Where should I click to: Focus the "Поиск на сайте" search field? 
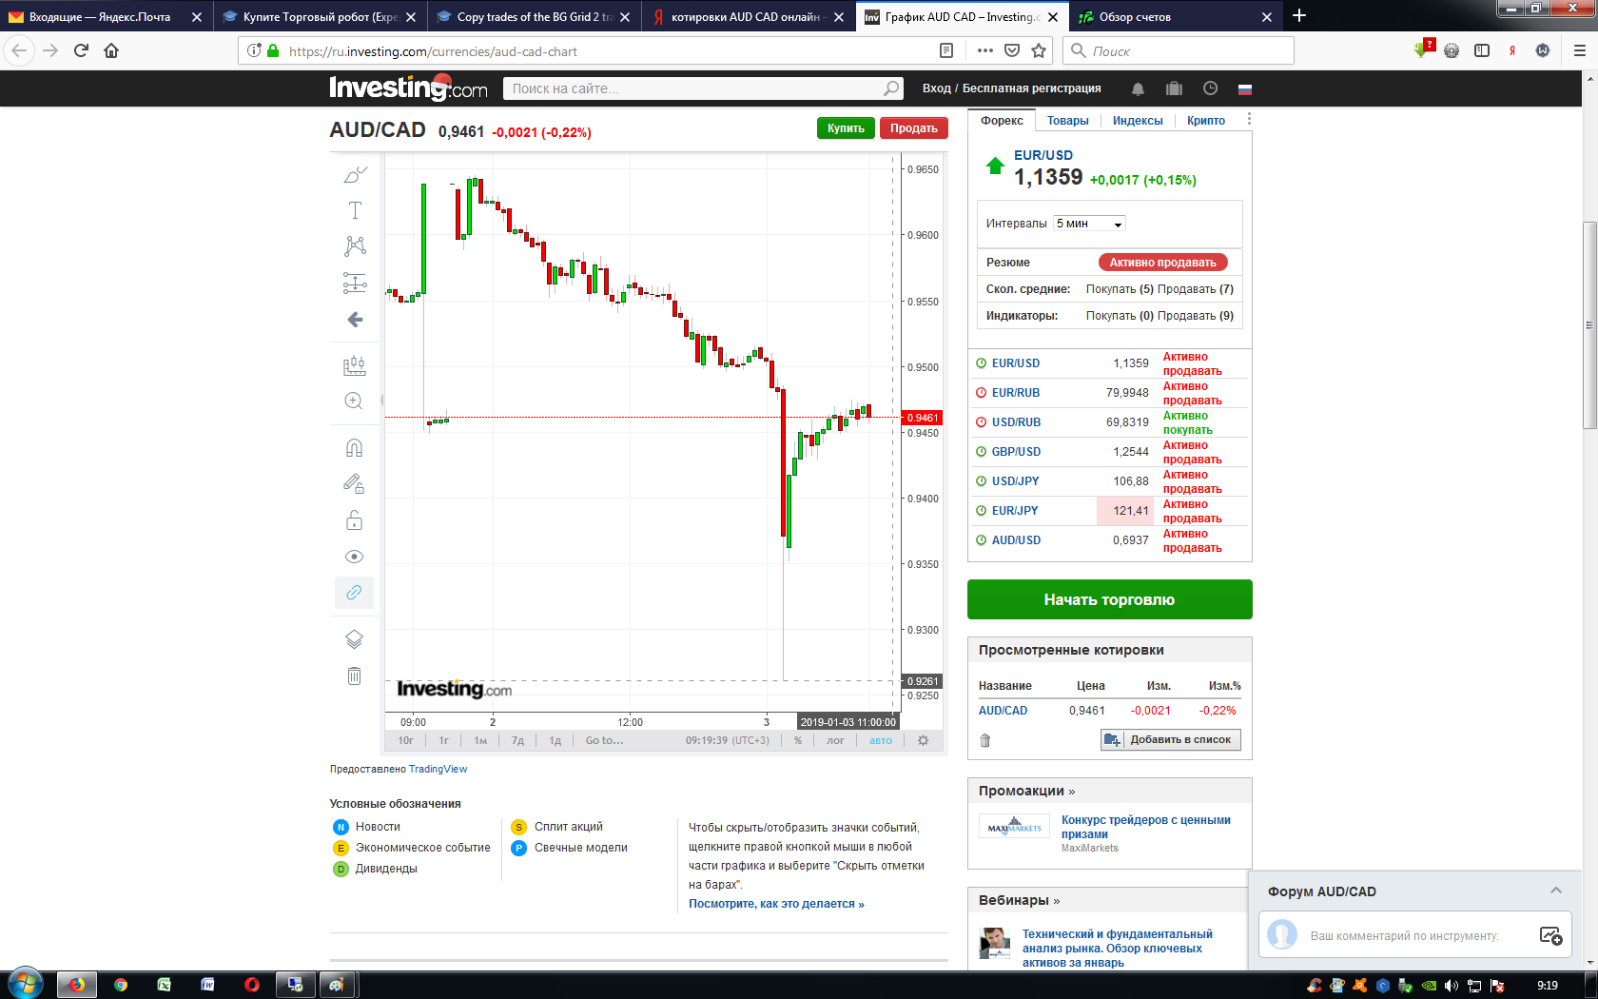(x=692, y=88)
